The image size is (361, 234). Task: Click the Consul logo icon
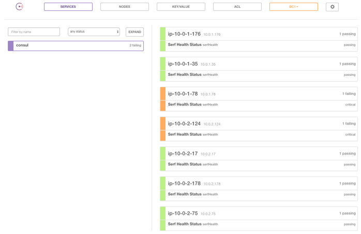tap(20, 6)
